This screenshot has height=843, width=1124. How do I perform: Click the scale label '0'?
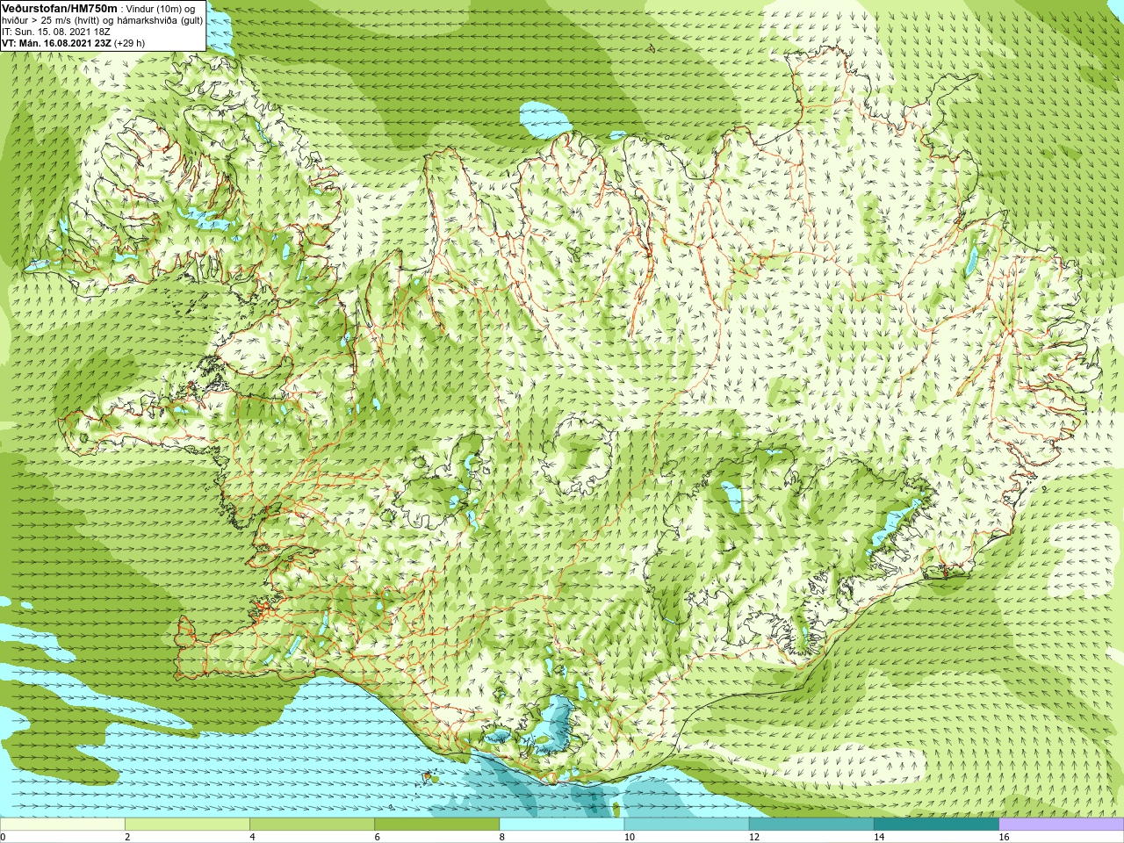[x=3, y=837]
